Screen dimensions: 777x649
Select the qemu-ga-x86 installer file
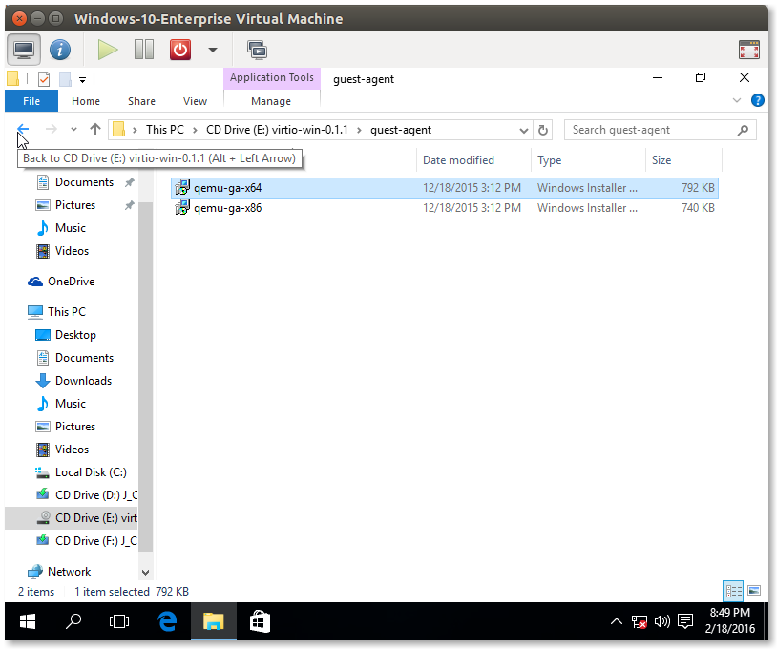coord(445,207)
